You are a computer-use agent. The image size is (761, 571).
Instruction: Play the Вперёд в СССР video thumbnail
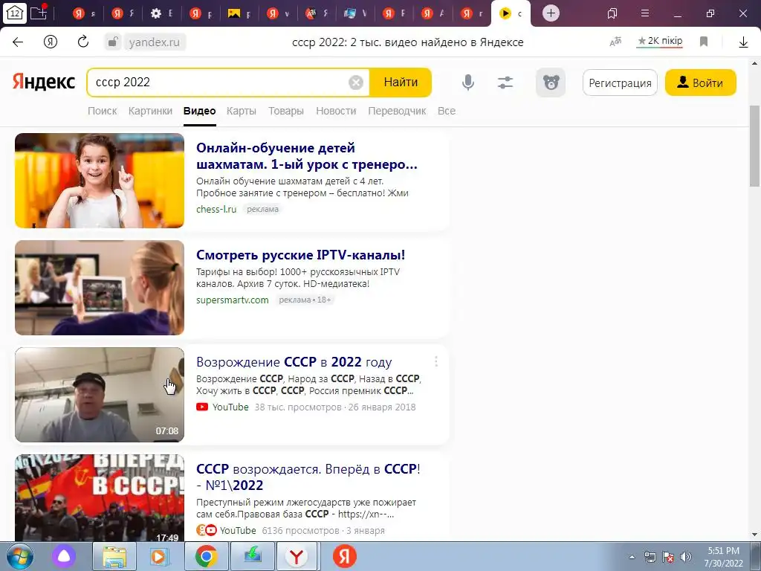(100, 498)
